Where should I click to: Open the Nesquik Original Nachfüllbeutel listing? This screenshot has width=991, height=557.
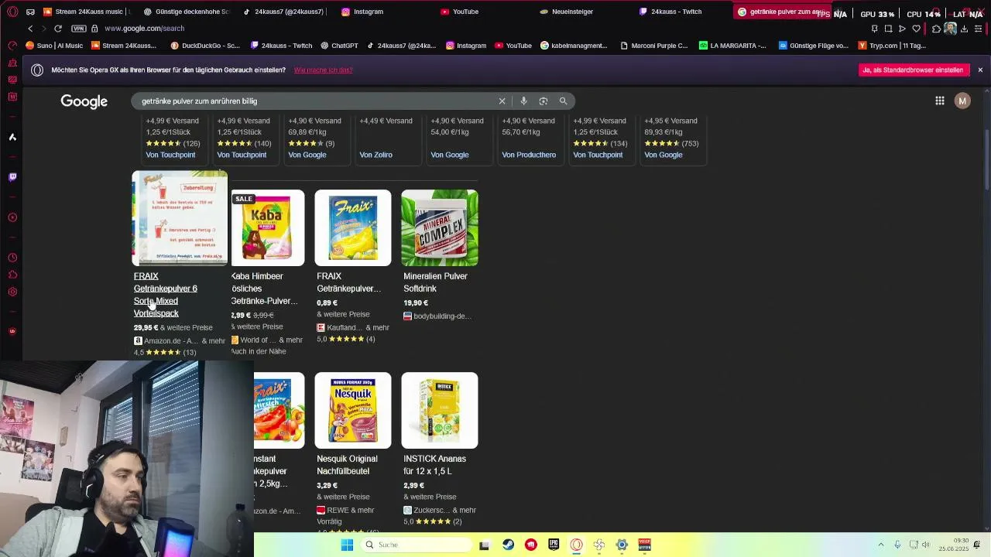coord(346,465)
